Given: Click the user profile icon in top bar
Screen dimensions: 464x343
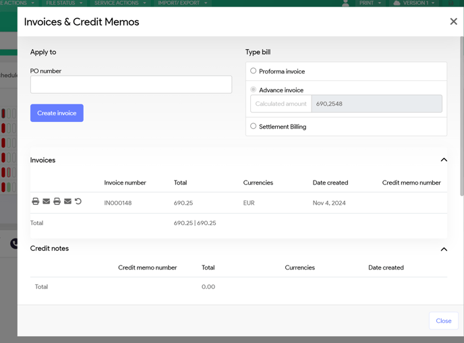Looking at the screenshot, I should [x=345, y=3].
